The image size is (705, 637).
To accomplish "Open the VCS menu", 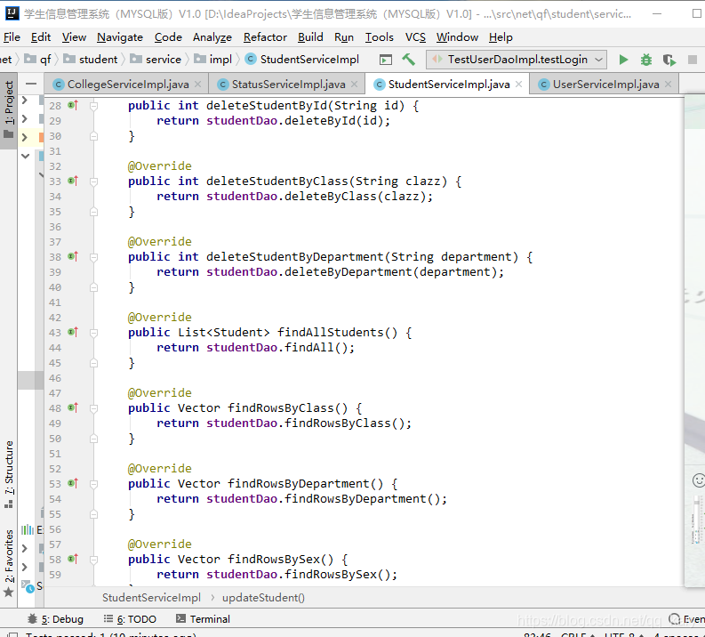I will 415,36.
